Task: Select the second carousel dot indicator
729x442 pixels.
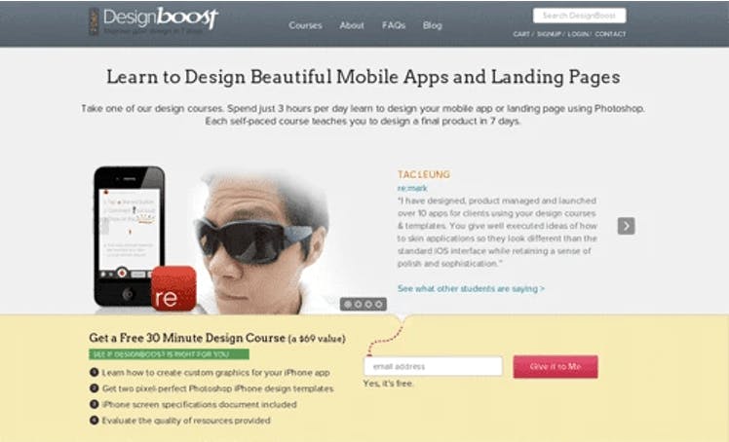Action: coord(358,304)
